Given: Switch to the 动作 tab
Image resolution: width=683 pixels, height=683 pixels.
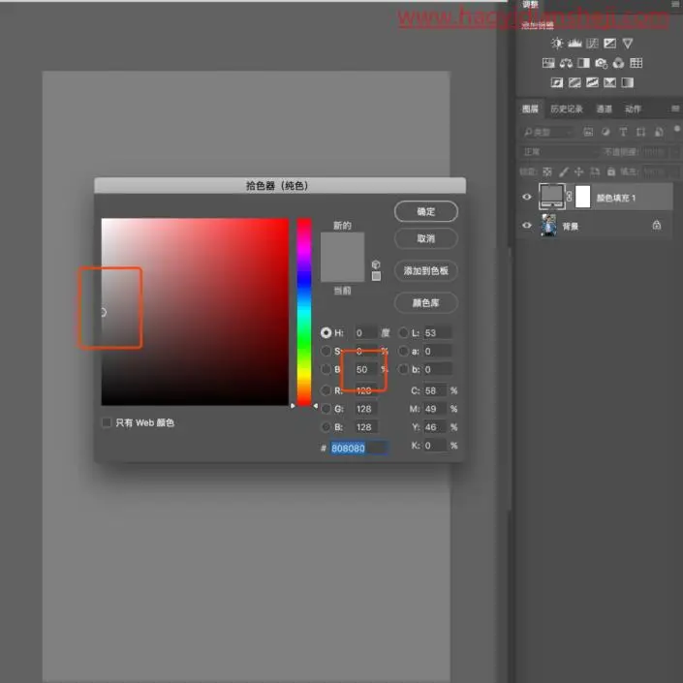Looking at the screenshot, I should coord(633,109).
